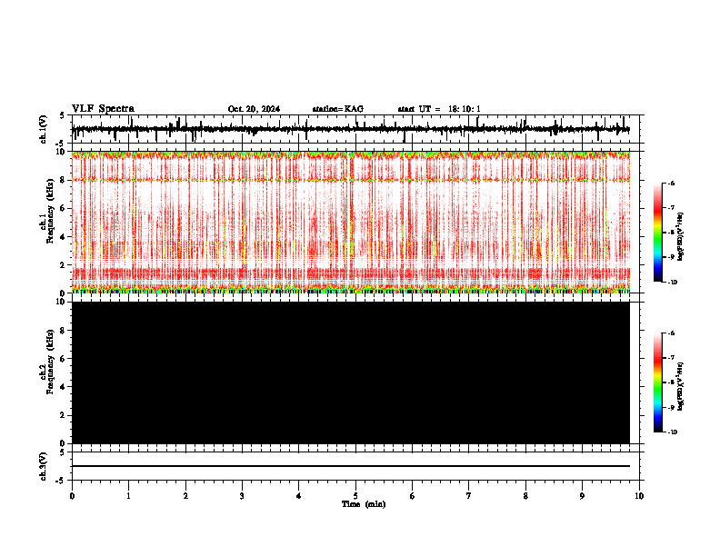Click the ch.1 waveform trace panel
This screenshot has width=720, height=556.
pyautogui.click(x=355, y=129)
